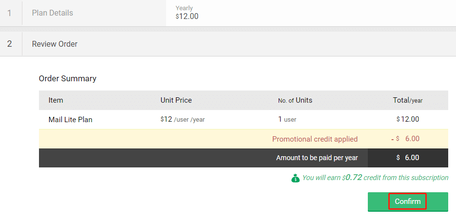This screenshot has height=219, width=456.
Task: Open the Plan Details step header
Action: coord(53,13)
